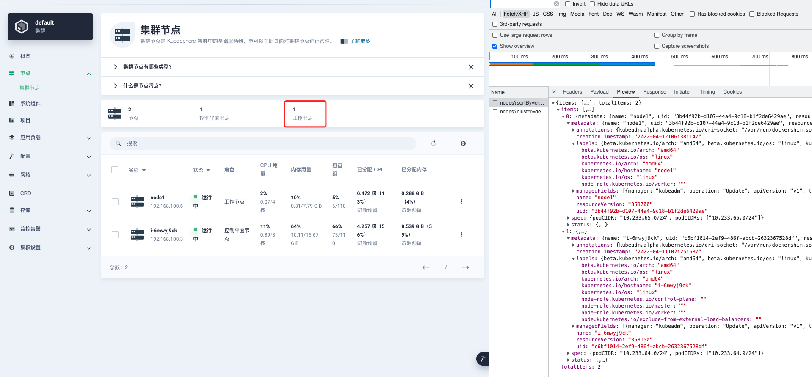This screenshot has width=812, height=377.
Task: Click the CRD sidebar icon
Action: click(12, 193)
